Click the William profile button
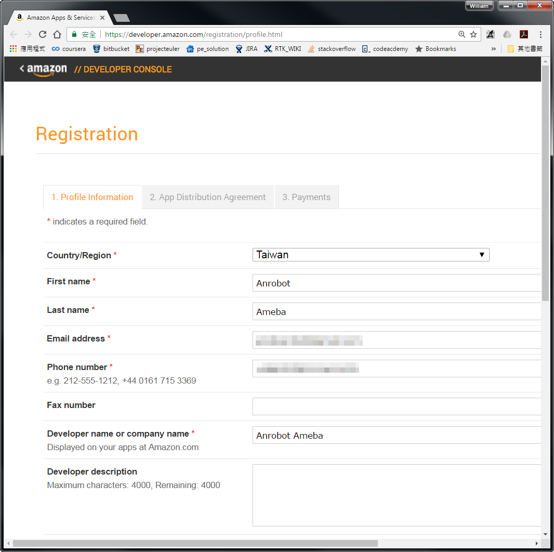The image size is (554, 552). (479, 6)
